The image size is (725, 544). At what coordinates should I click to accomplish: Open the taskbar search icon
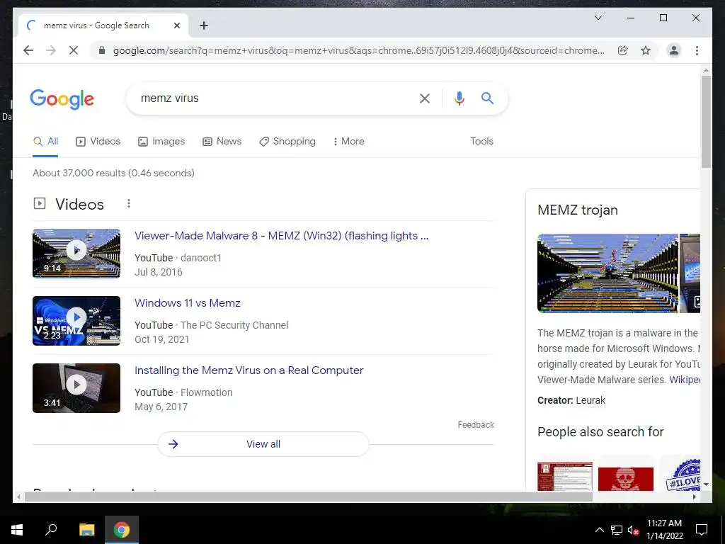click(51, 530)
